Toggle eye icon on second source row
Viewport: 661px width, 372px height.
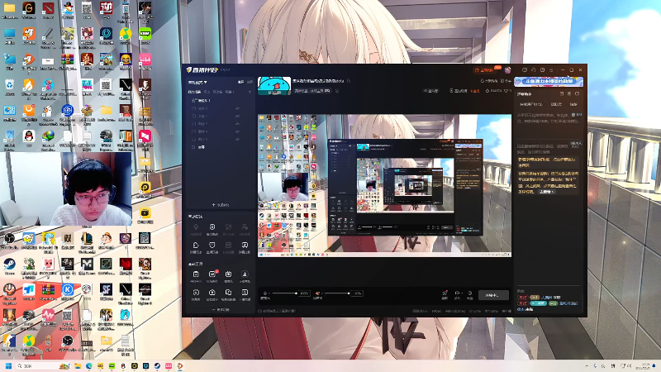[x=237, y=108]
